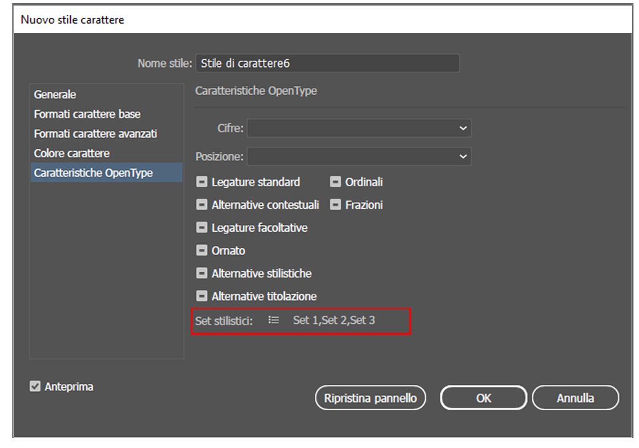Select the Generale category
The image size is (639, 448).
click(55, 95)
